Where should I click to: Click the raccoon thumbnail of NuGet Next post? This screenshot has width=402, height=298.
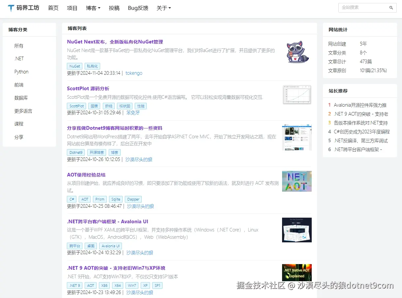point(297,52)
